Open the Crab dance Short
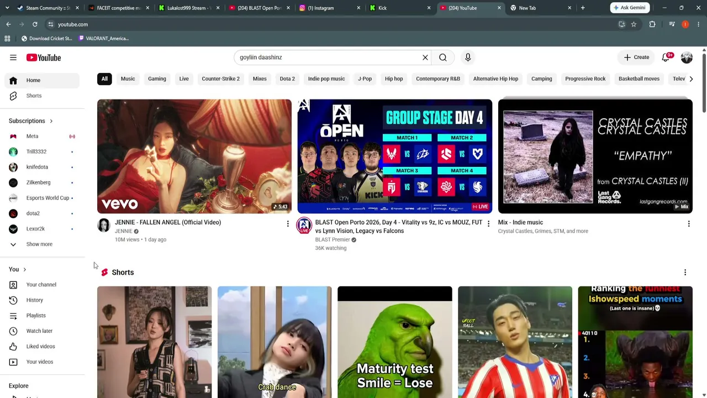Image resolution: width=707 pixels, height=398 pixels. [x=275, y=342]
